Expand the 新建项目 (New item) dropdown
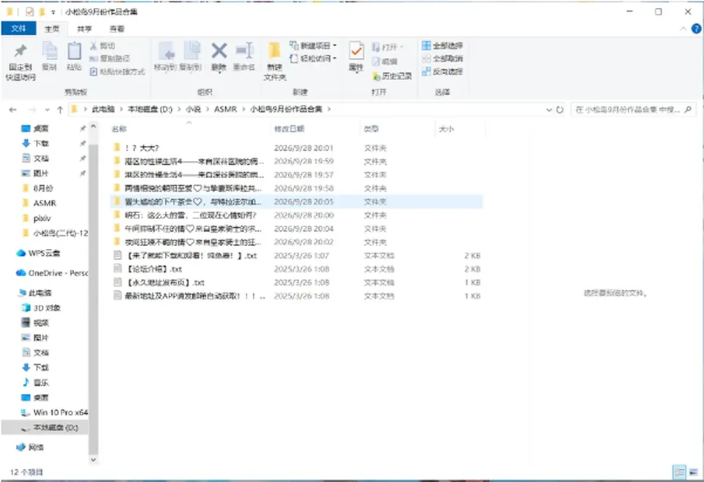 point(313,45)
